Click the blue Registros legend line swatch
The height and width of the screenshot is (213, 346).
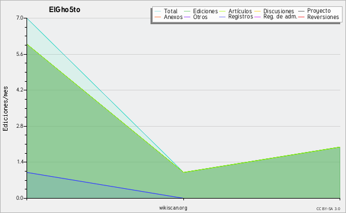pos(222,17)
